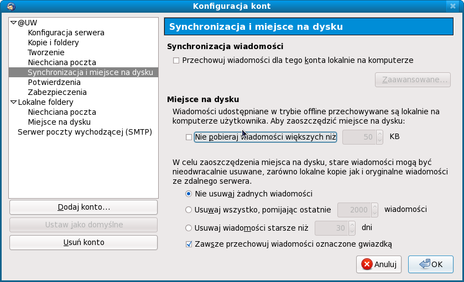Confirm settings with OK button
Viewport: 464px width, 282px height.
click(431, 264)
